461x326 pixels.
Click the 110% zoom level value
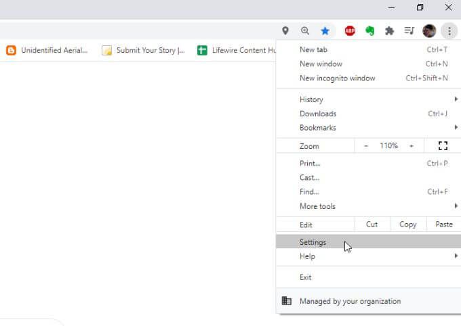point(388,145)
